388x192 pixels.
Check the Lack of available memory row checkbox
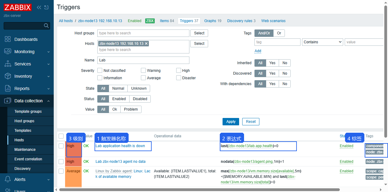coord(61,171)
